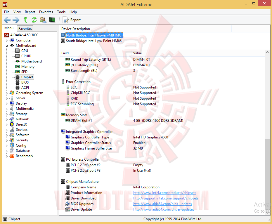Screen dimensions: 272x224
Task: Select the BIOS chip icon in tree
Action: (17, 82)
